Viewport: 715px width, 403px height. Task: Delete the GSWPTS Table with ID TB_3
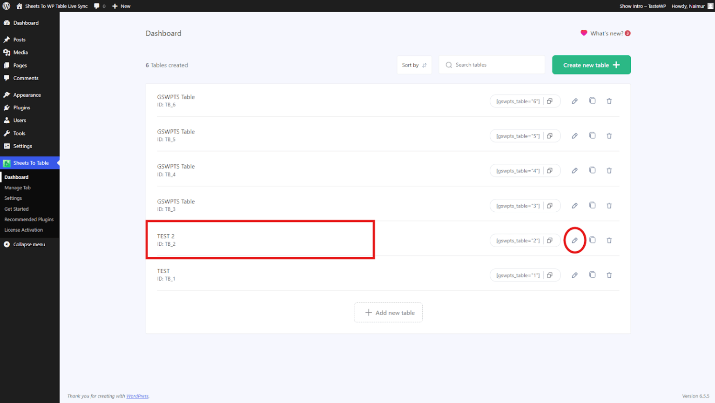click(609, 205)
